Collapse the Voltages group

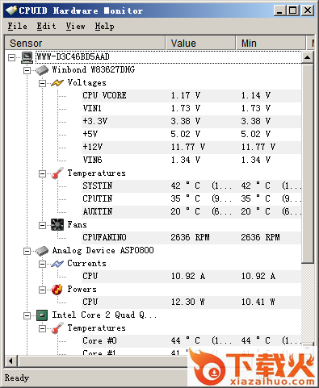(42, 83)
